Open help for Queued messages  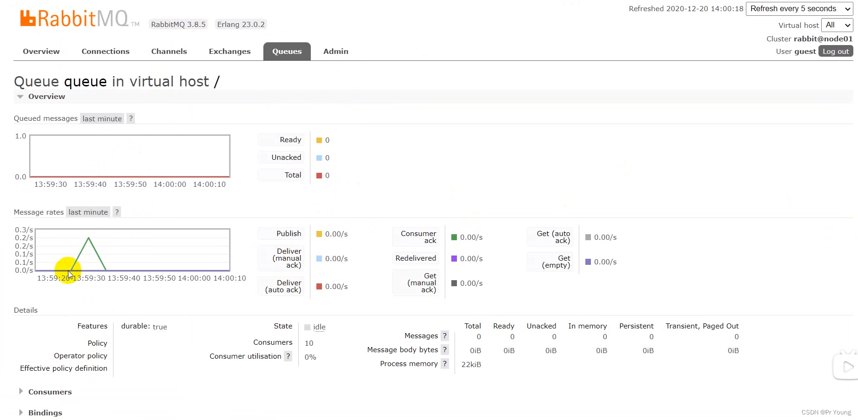click(x=131, y=118)
